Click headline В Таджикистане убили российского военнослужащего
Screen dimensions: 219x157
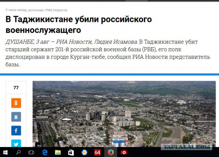[x=79, y=24]
